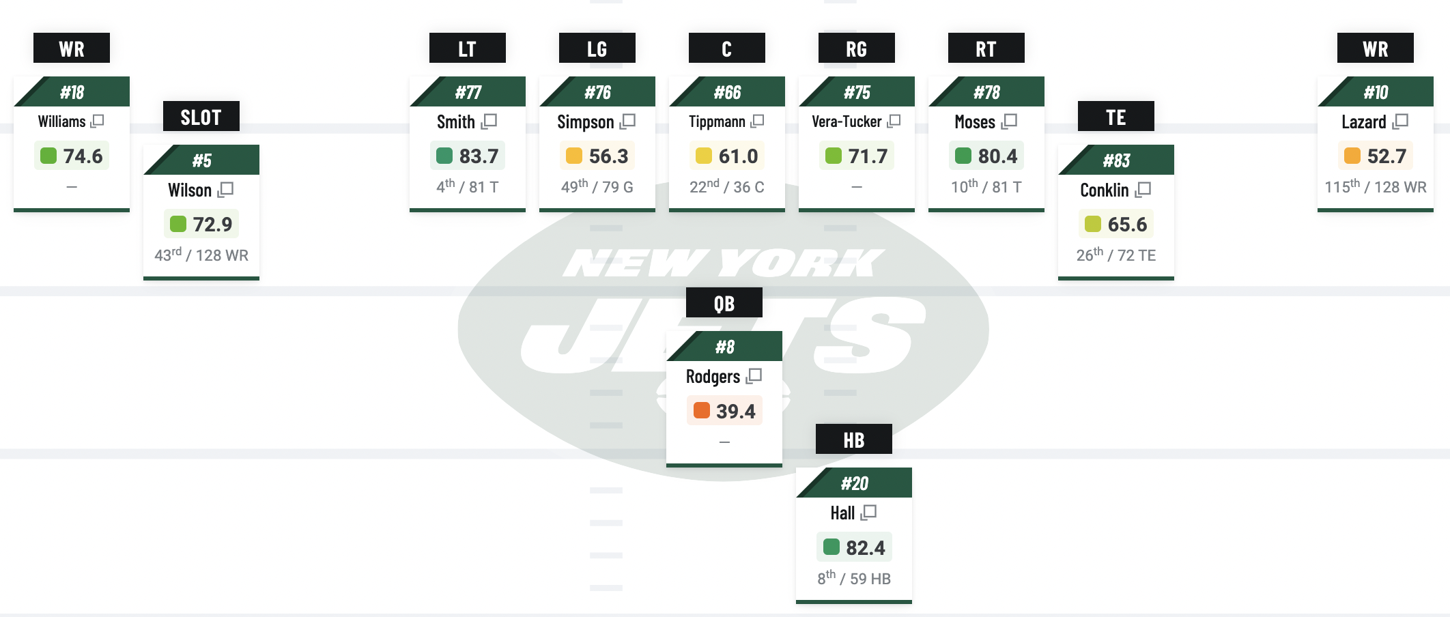The width and height of the screenshot is (1450, 617).
Task: Click the Rodgers player name
Action: [x=713, y=377]
